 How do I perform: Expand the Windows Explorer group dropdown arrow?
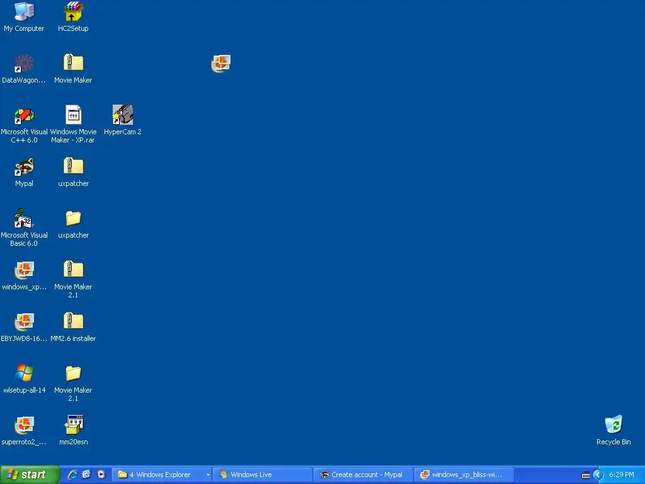(208, 475)
